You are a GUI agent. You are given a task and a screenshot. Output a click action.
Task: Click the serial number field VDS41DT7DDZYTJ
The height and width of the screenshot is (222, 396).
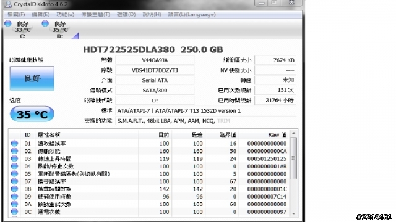tap(155, 70)
